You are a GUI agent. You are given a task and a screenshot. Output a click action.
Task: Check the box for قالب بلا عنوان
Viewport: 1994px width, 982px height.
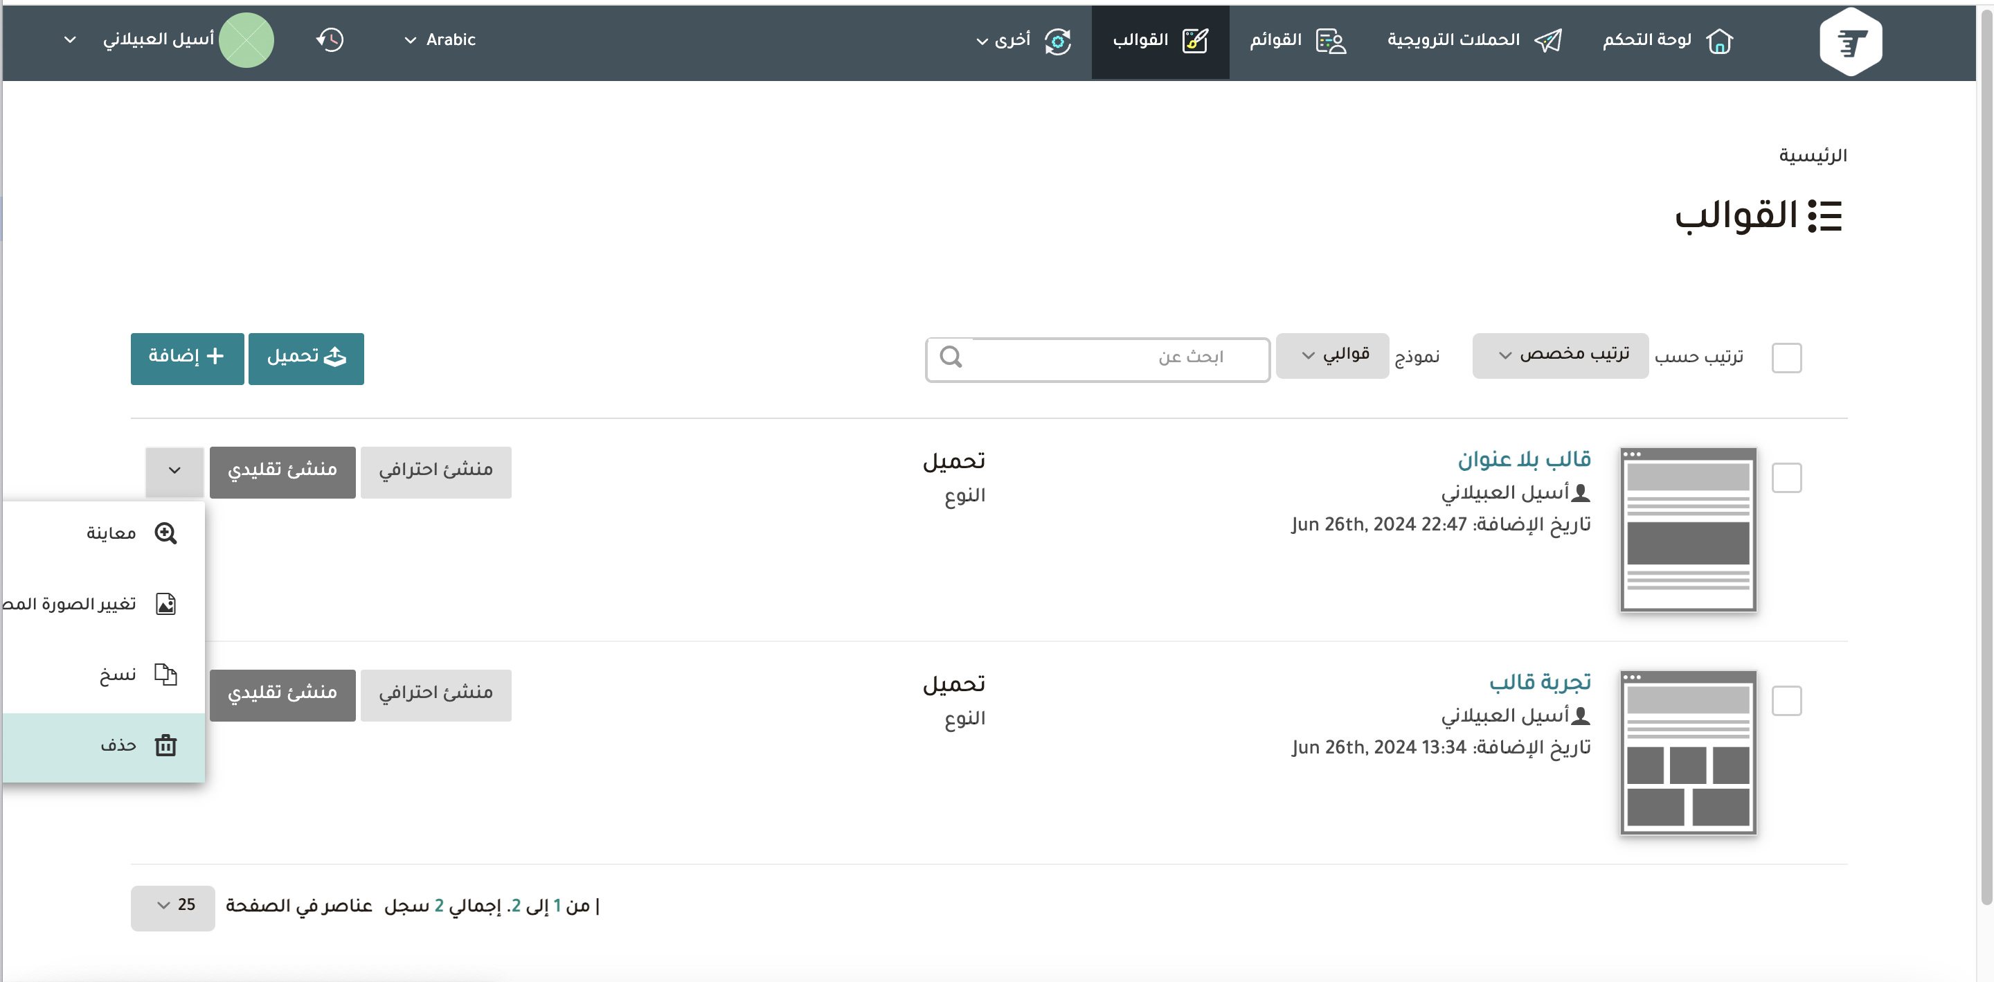1786,478
